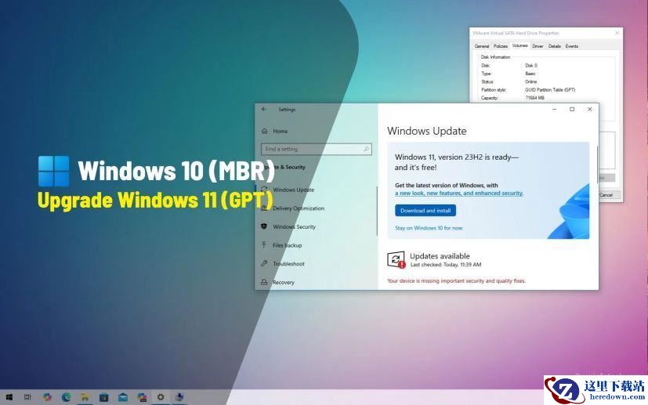Open Microsoft Edge from the taskbar
This screenshot has height=405, width=648.
pos(66,397)
